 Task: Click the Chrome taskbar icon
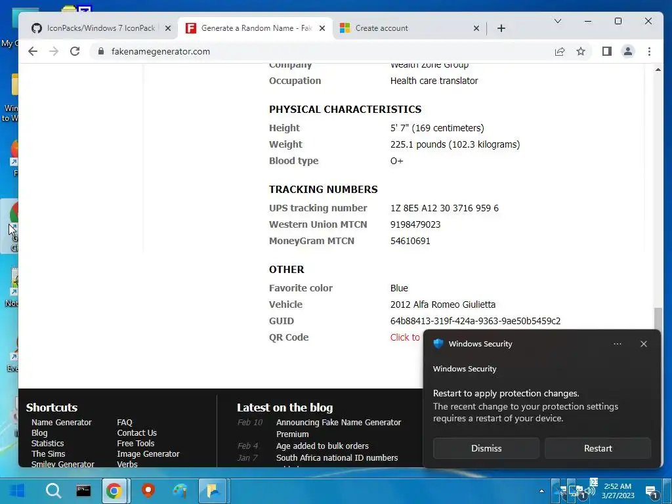(x=114, y=490)
